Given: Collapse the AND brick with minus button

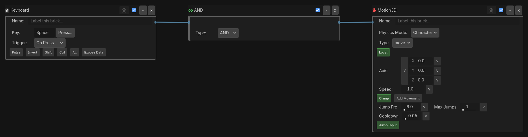Looking at the screenshot, I should click(x=326, y=10).
